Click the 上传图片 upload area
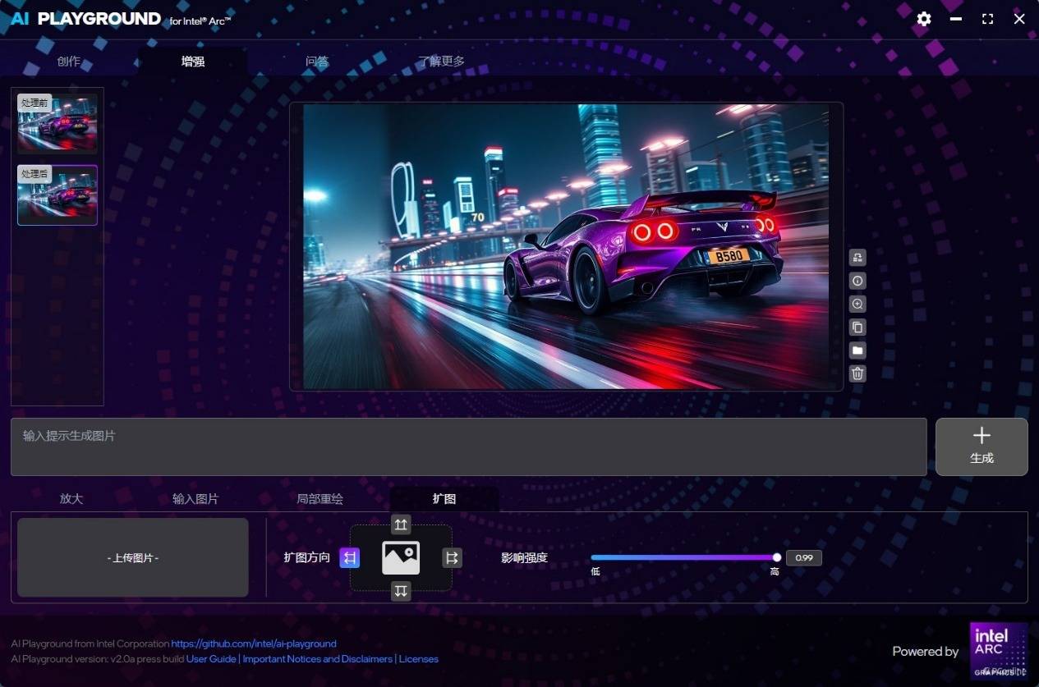Viewport: 1039px width, 687px height. [x=133, y=558]
